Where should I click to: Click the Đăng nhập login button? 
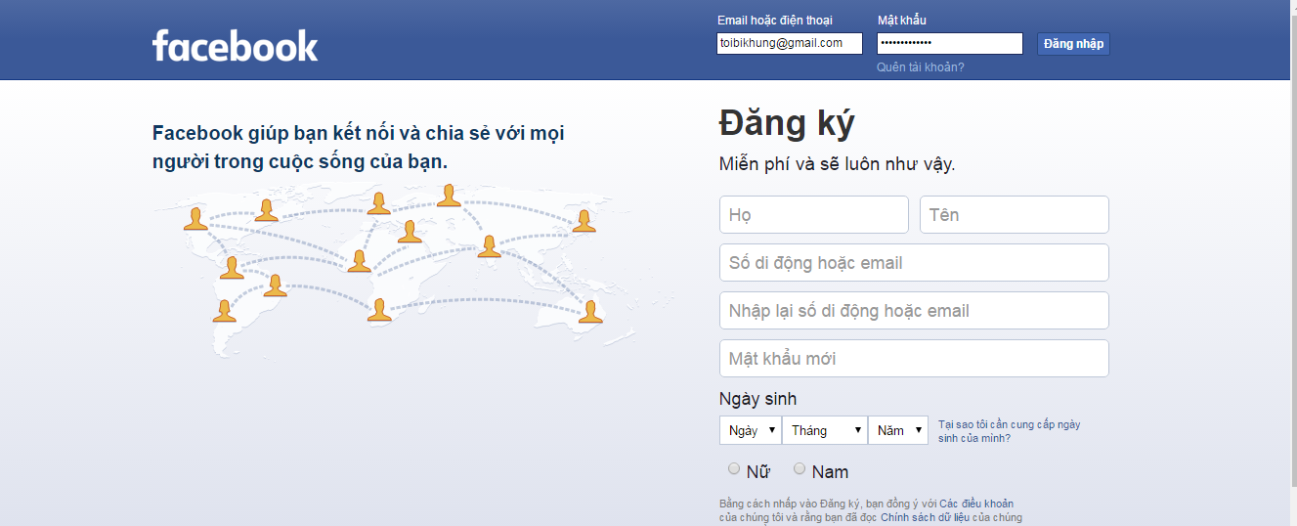[1073, 44]
